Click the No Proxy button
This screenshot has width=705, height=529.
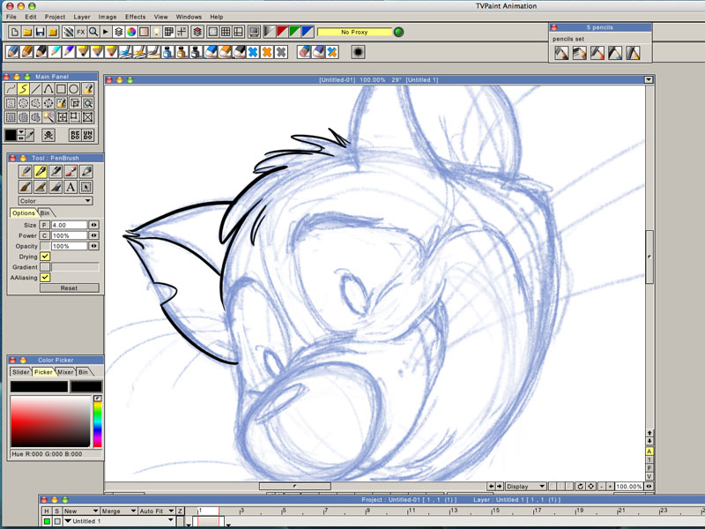coord(354,32)
